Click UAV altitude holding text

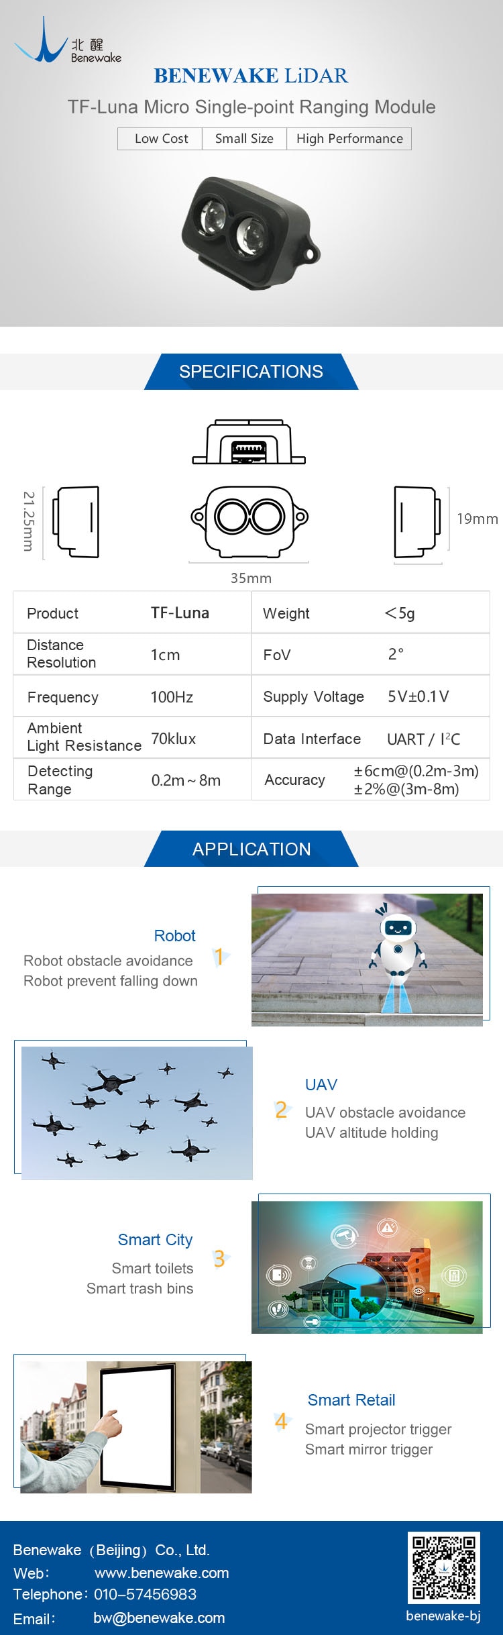pos(372,1132)
